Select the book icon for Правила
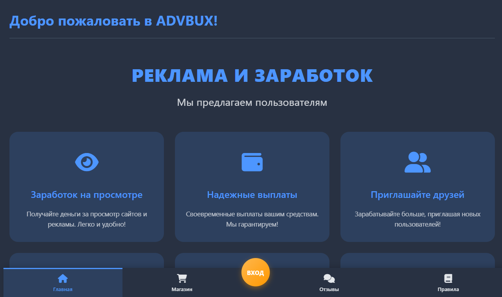 pos(449,278)
